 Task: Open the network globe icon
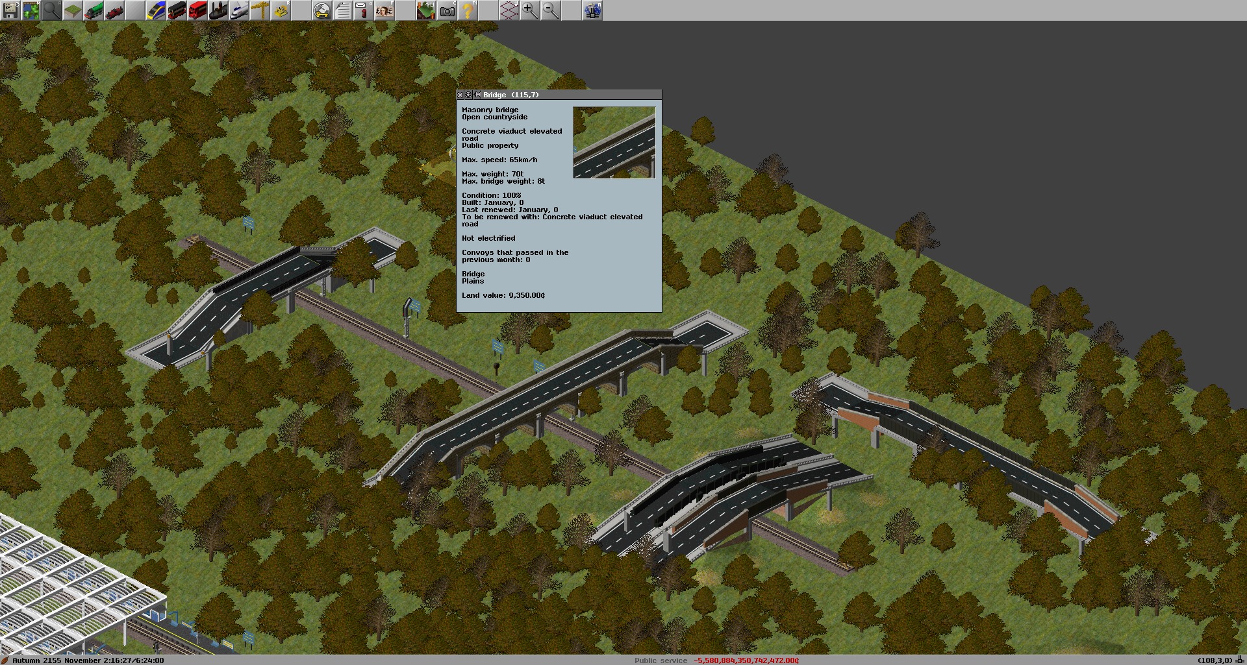coord(592,10)
